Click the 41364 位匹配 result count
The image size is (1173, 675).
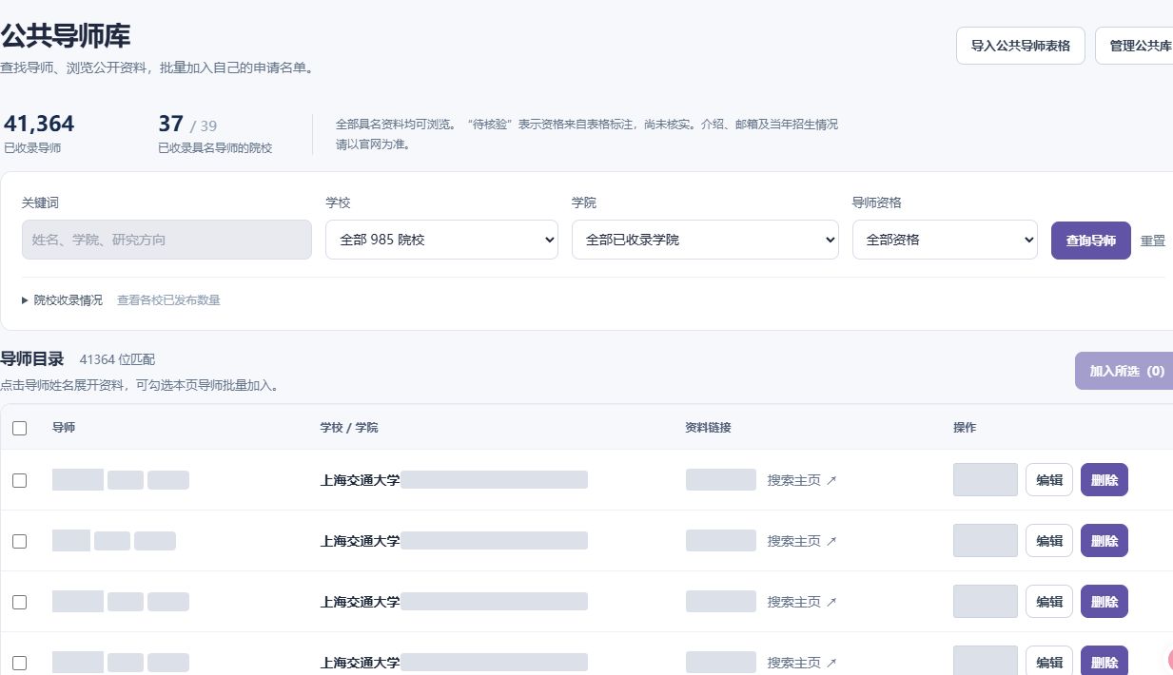tap(117, 359)
